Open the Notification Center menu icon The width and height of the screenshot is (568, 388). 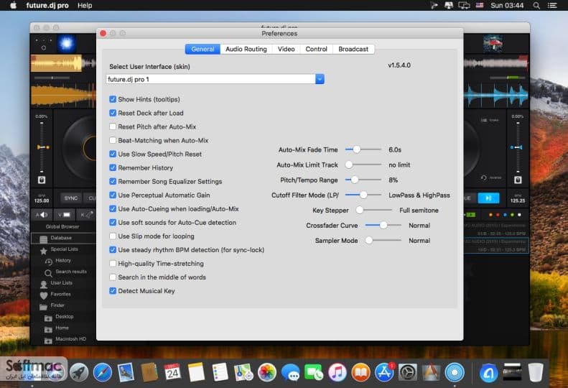point(552,6)
